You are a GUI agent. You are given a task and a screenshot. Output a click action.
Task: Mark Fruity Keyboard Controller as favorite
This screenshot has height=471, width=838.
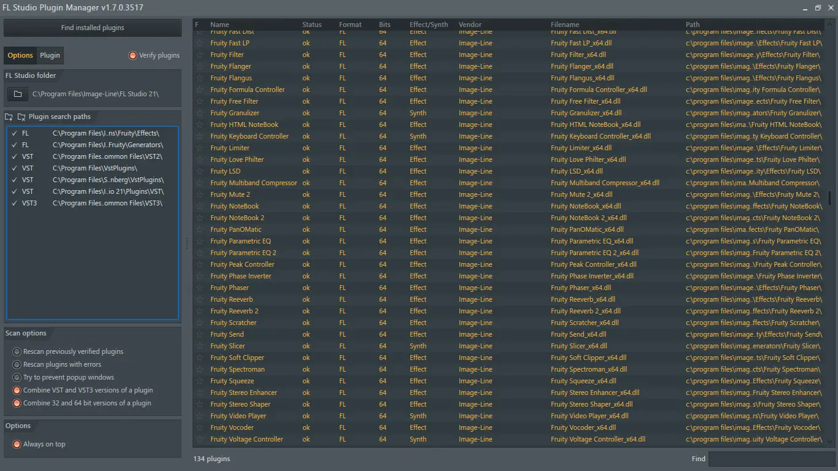pyautogui.click(x=199, y=136)
